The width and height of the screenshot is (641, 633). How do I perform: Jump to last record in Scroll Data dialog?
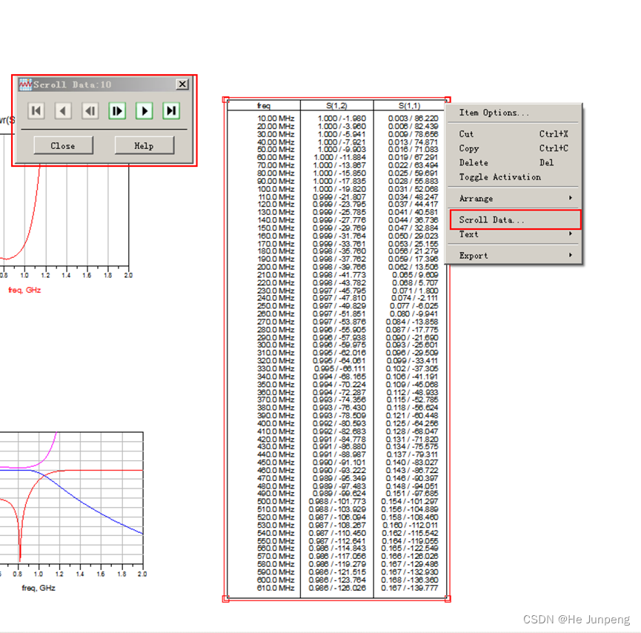coord(171,110)
